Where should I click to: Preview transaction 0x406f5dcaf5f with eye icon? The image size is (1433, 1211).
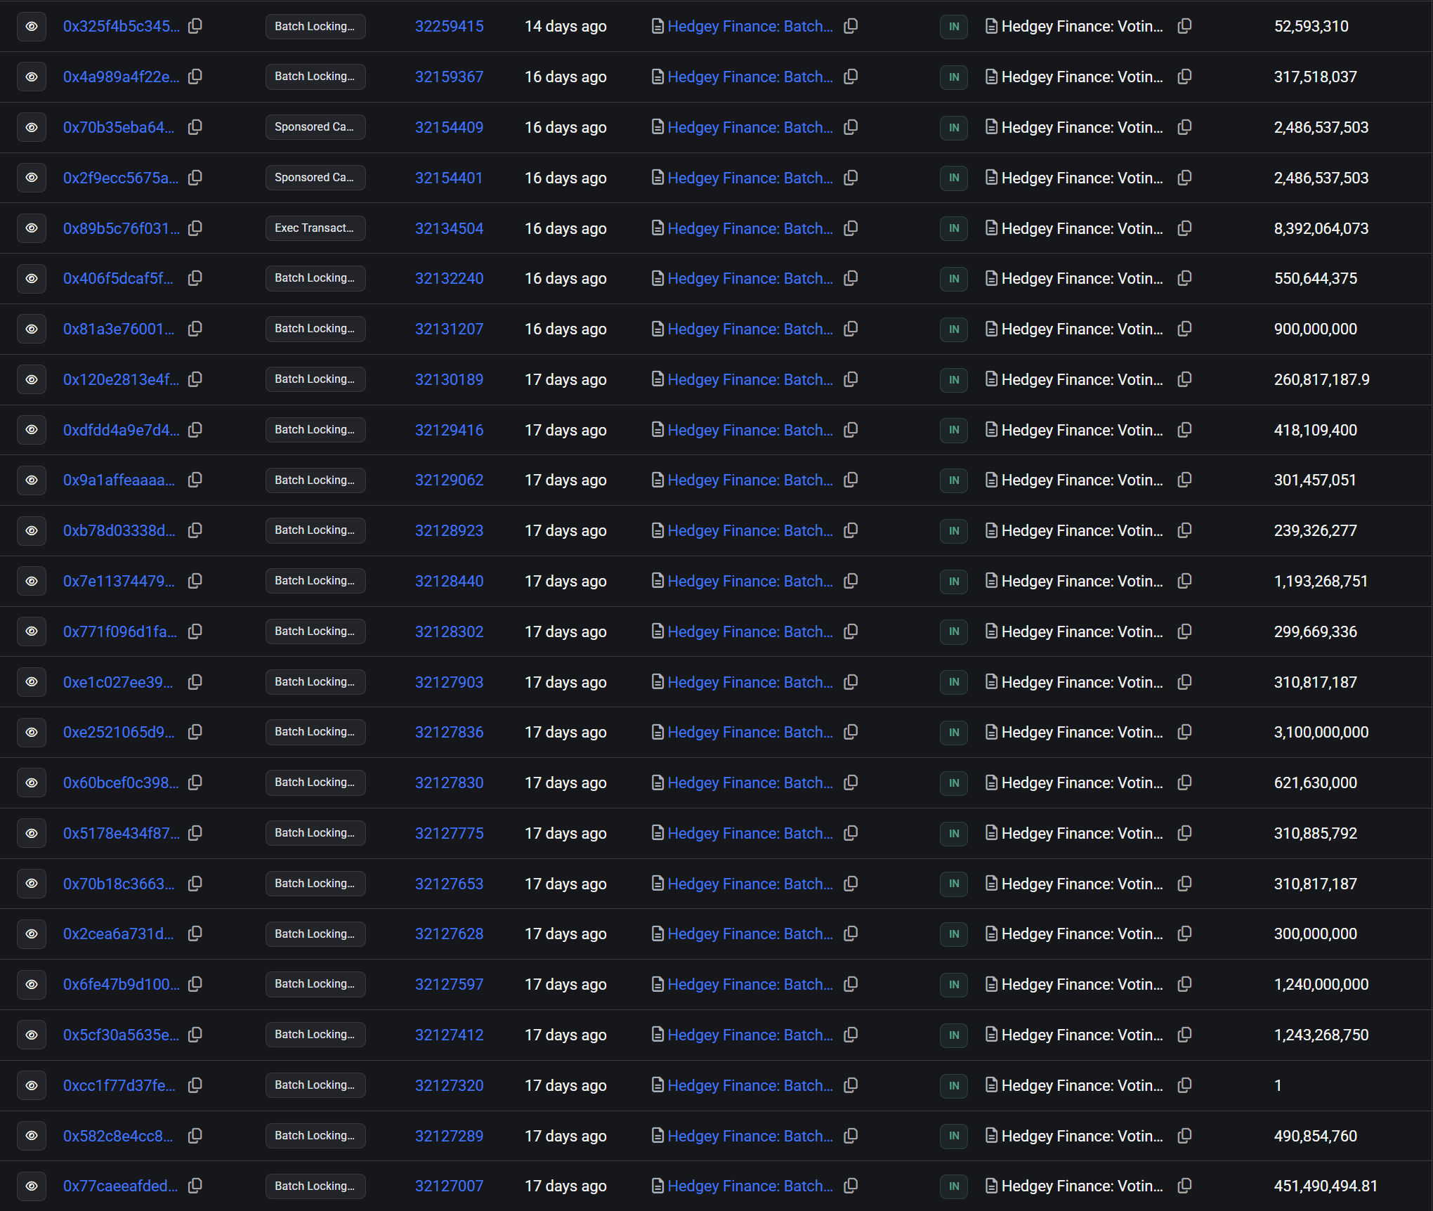tap(32, 278)
